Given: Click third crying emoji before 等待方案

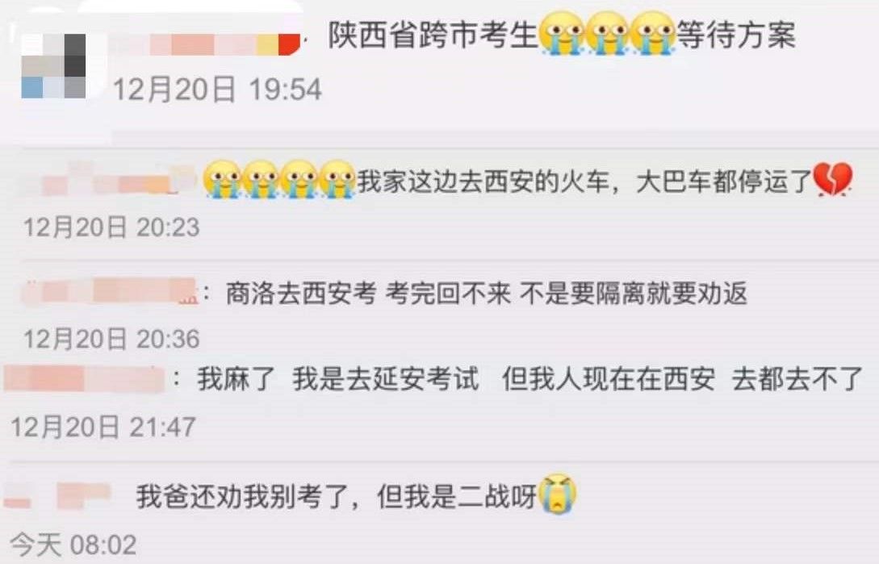Looking at the screenshot, I should click(x=653, y=34).
